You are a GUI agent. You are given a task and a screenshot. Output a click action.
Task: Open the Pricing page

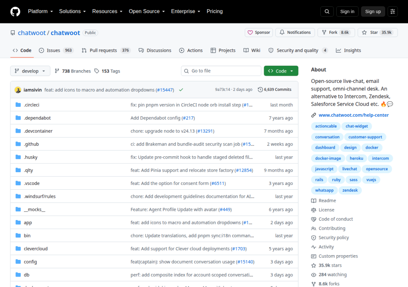215,12
